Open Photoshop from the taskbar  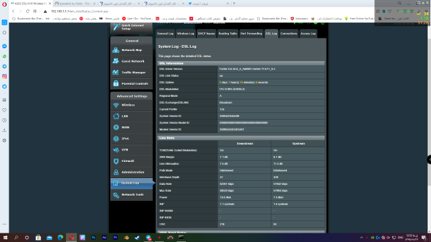point(93,237)
